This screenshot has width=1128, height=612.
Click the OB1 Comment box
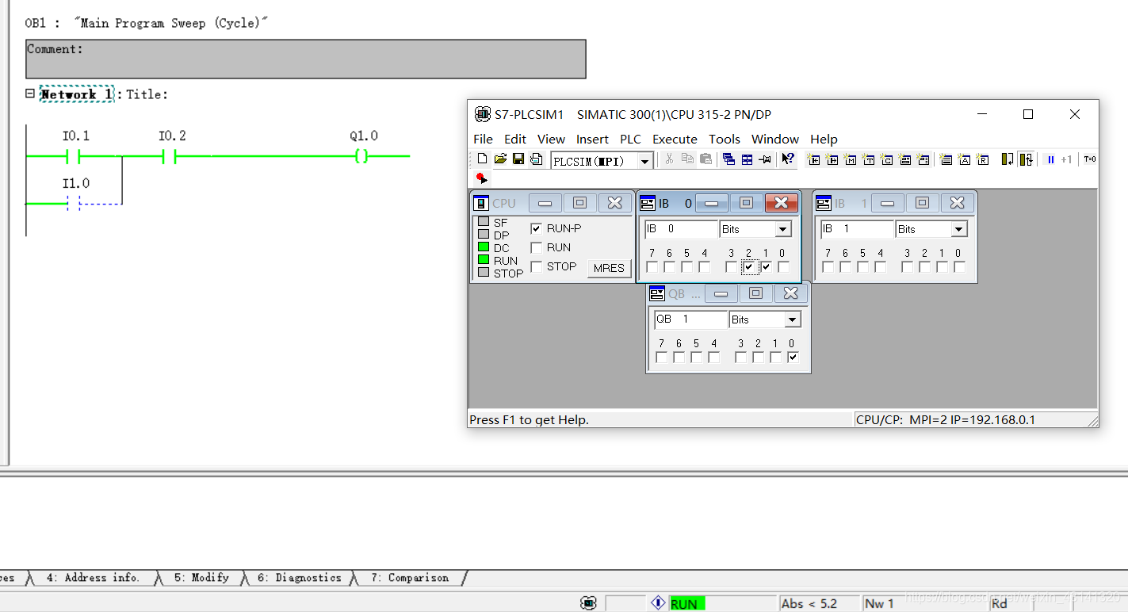[x=305, y=59]
